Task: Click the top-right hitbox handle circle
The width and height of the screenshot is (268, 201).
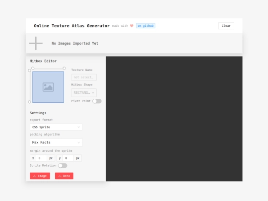Action: coord(64,68)
